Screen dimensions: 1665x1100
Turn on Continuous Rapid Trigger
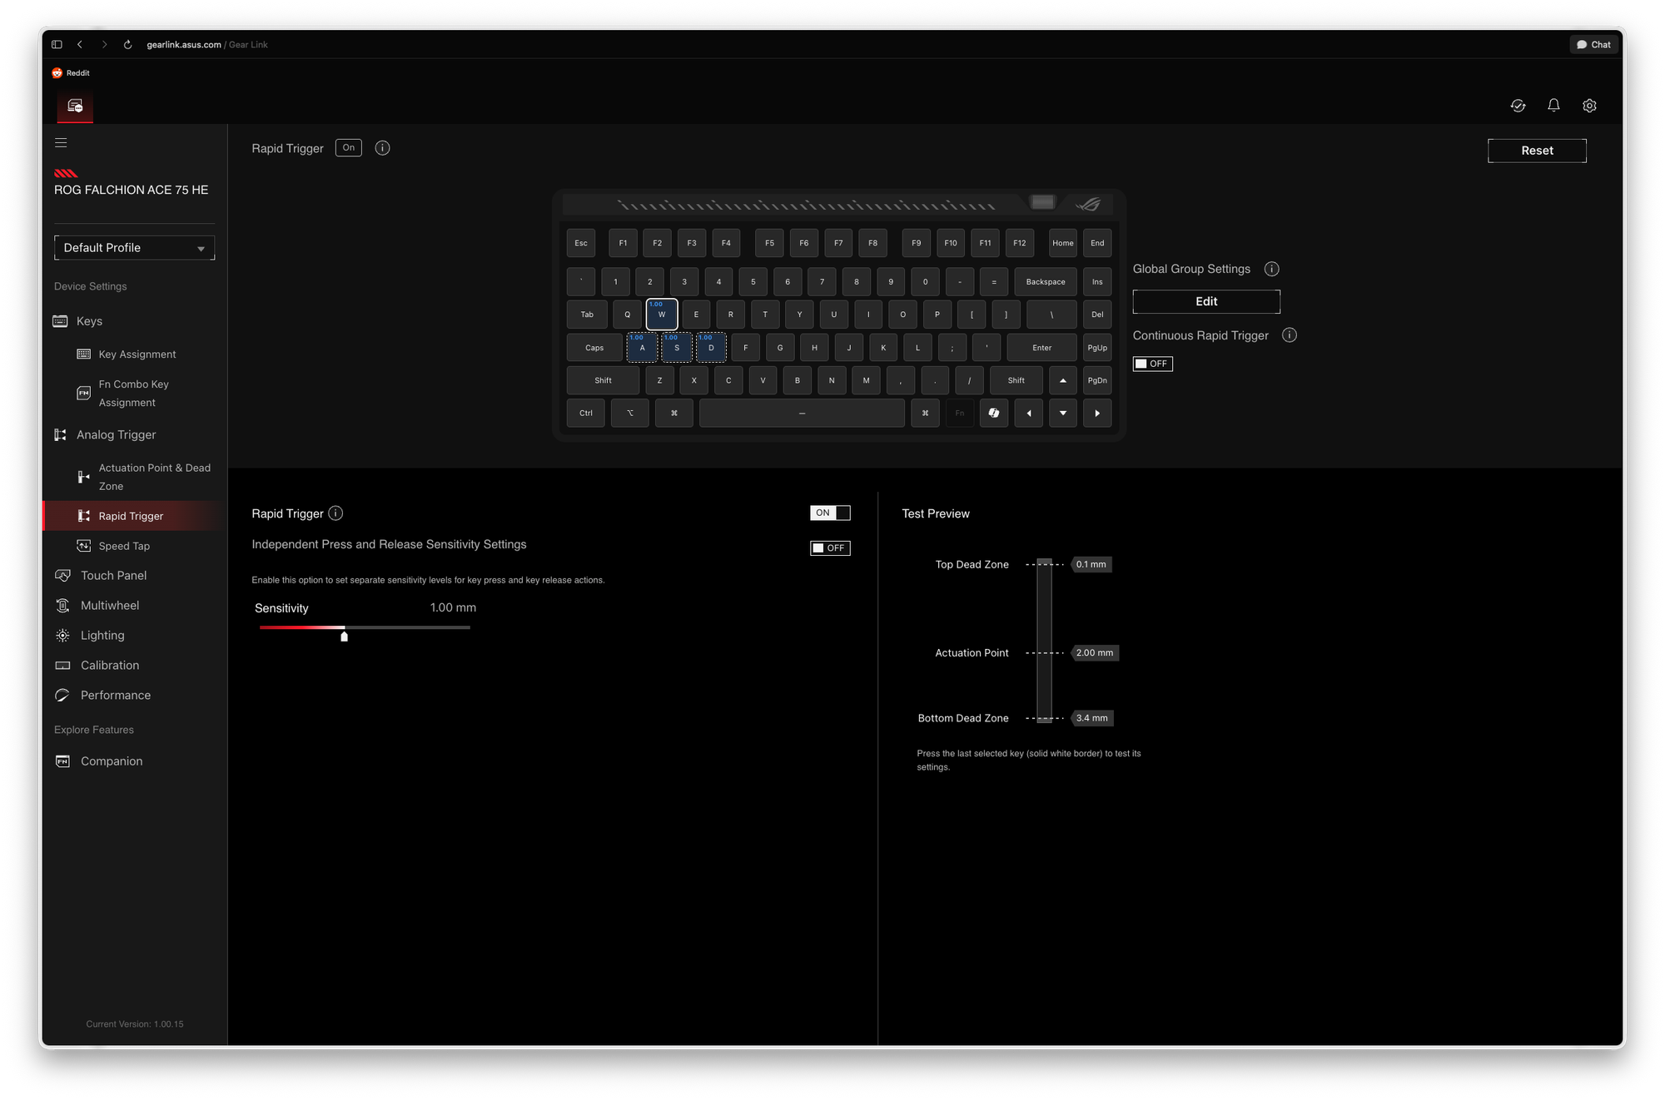point(1152,364)
